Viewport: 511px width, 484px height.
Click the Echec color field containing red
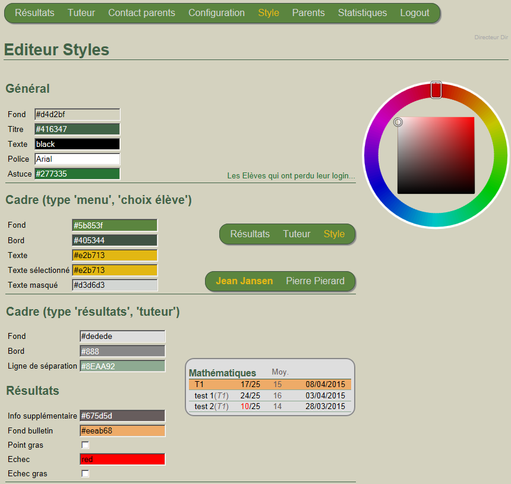pyautogui.click(x=122, y=459)
